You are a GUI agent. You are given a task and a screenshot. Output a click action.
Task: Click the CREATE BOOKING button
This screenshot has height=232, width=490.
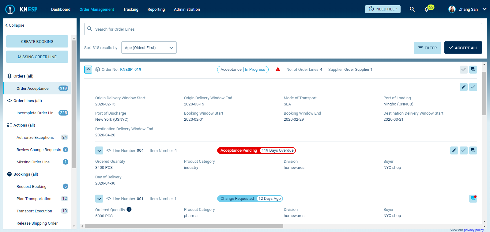click(37, 41)
